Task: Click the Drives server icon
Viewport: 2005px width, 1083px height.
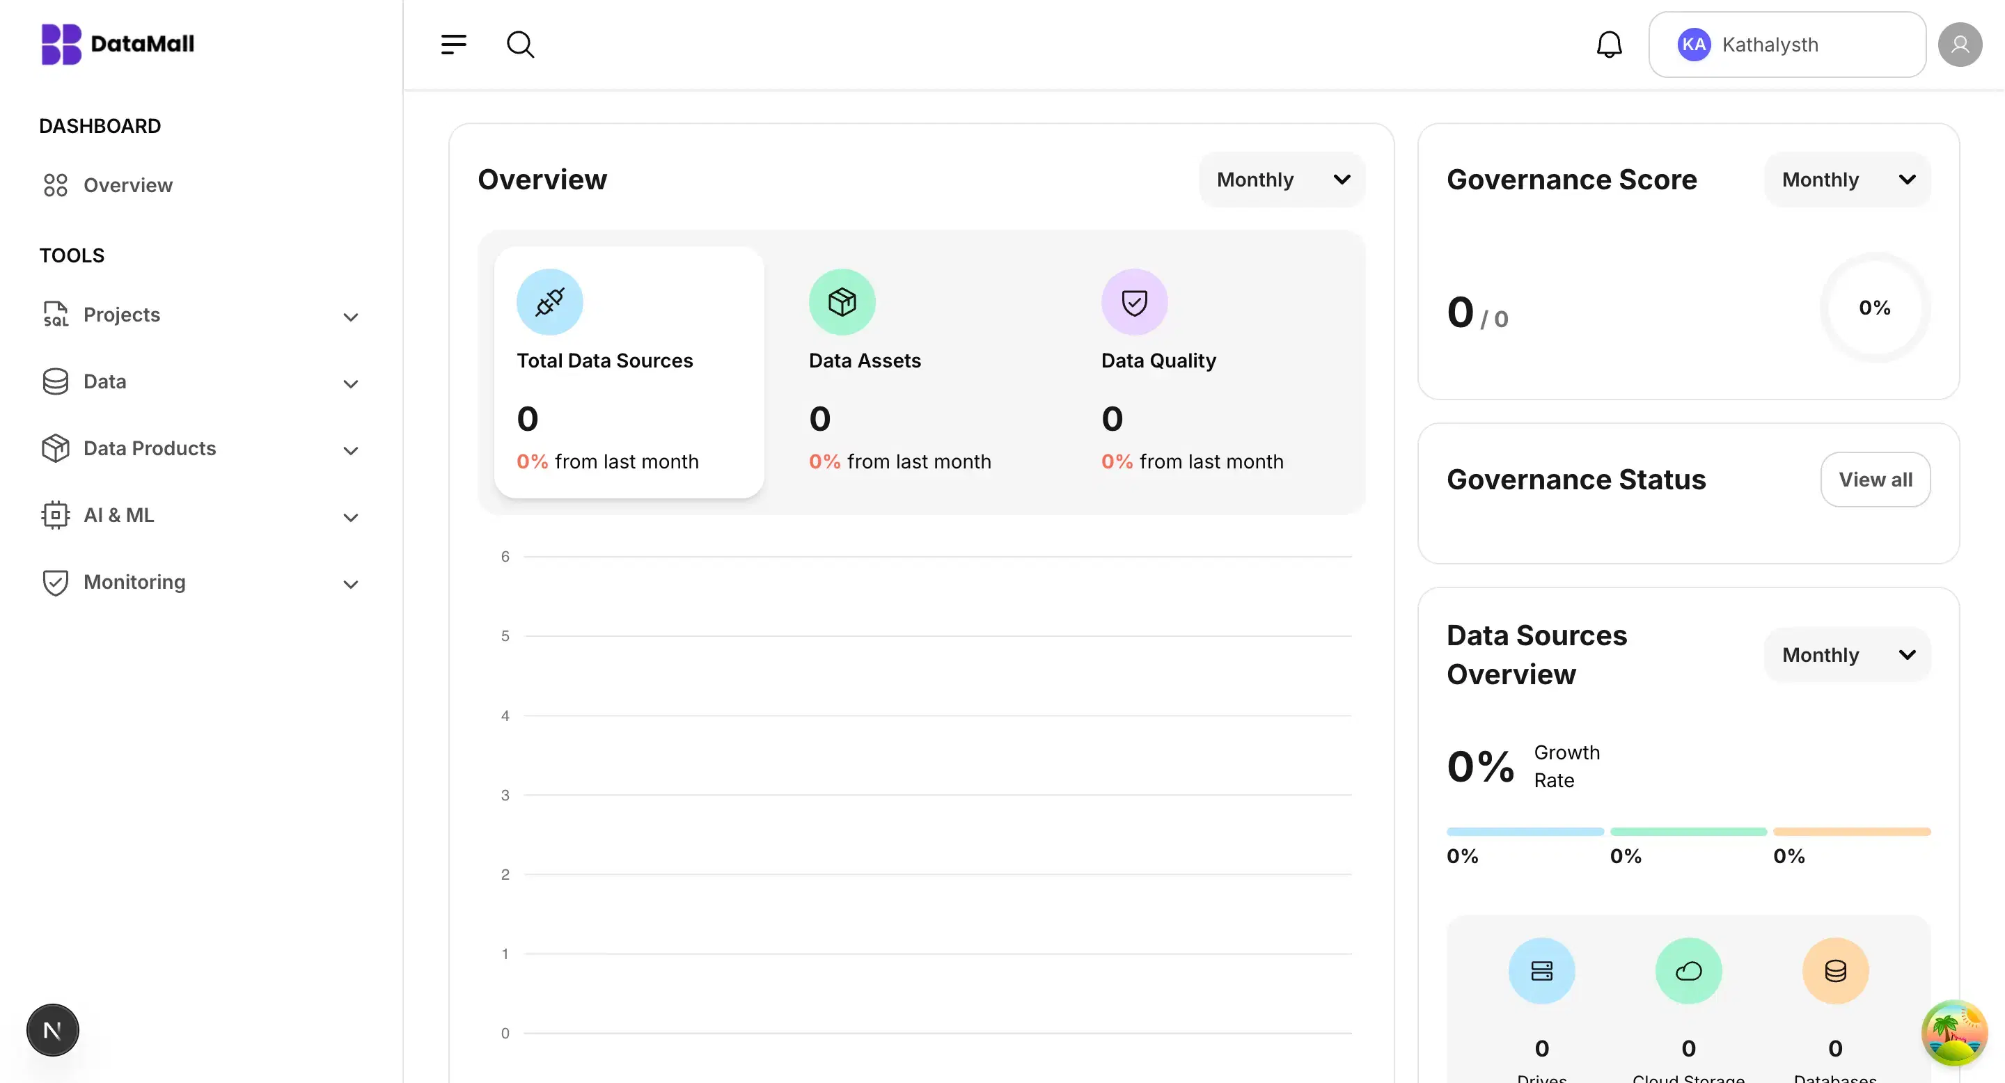Action: [x=1541, y=971]
